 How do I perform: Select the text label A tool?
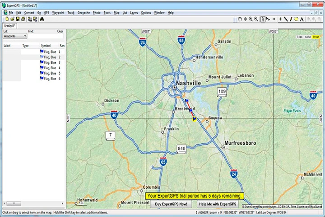pyautogui.click(x=302, y=19)
